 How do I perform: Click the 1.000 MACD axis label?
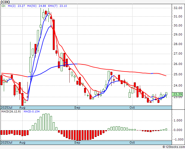(178, 120)
